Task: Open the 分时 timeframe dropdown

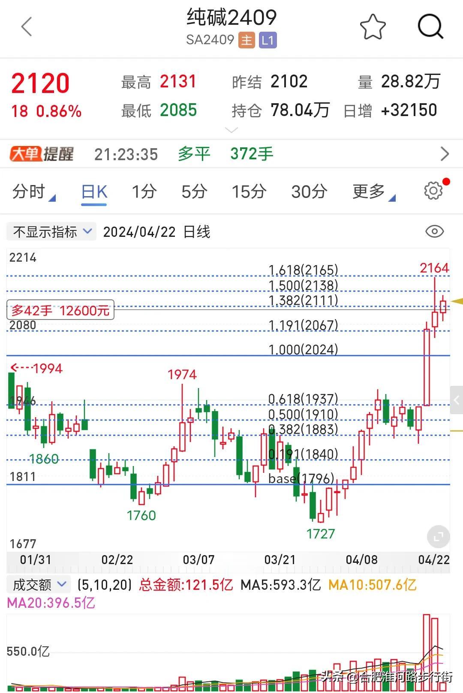Action: click(33, 191)
